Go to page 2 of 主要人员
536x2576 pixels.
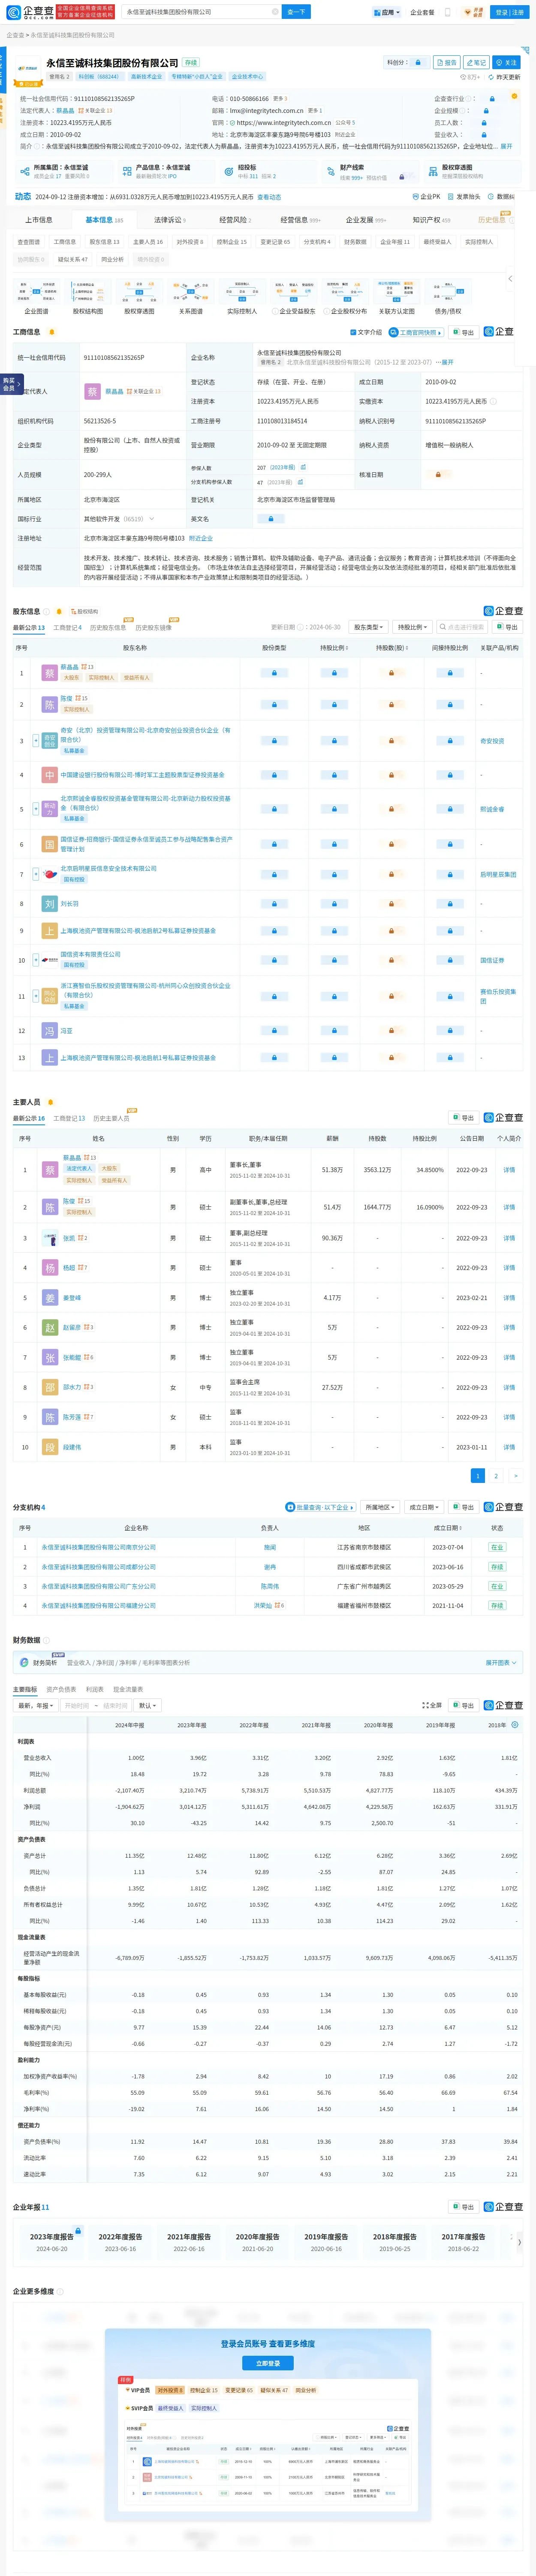pyautogui.click(x=496, y=1475)
